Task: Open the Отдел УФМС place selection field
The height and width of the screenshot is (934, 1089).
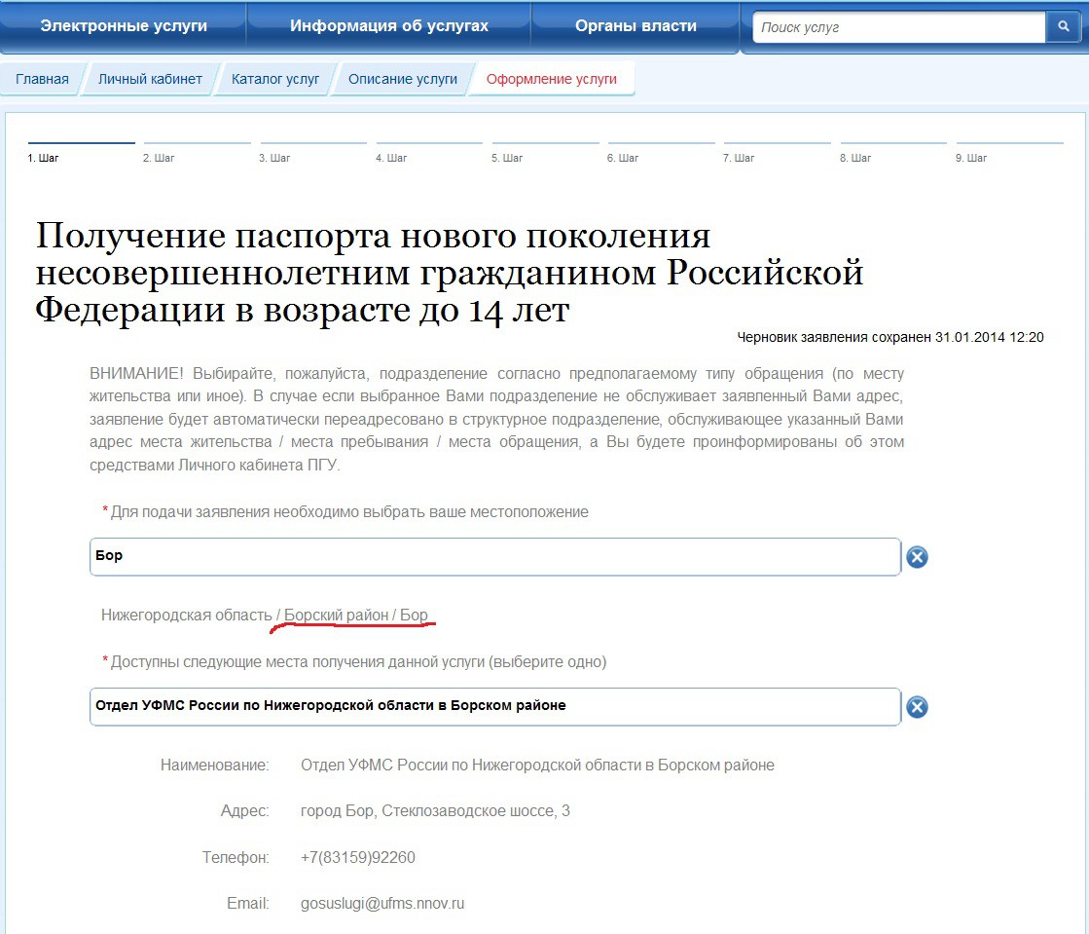Action: (x=495, y=707)
